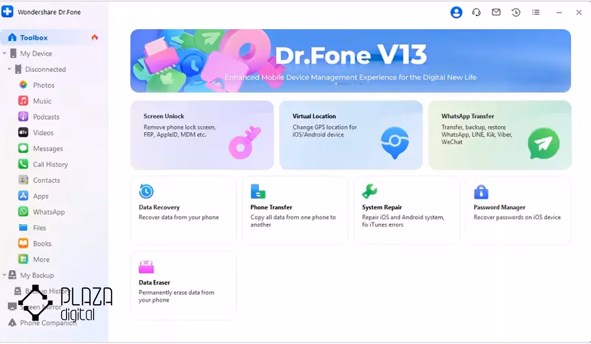Click the Videos label in sidebar
Viewport: 591px width, 344px height.
click(43, 133)
